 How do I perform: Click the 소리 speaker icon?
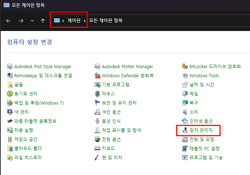[x=185, y=112]
